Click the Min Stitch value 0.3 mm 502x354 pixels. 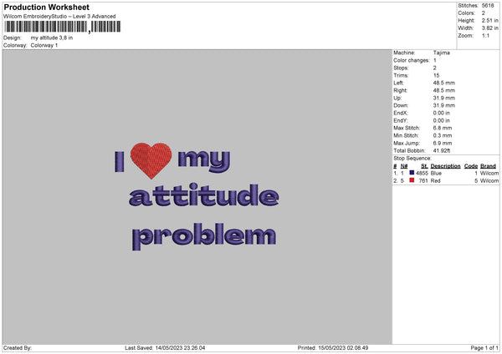point(443,136)
